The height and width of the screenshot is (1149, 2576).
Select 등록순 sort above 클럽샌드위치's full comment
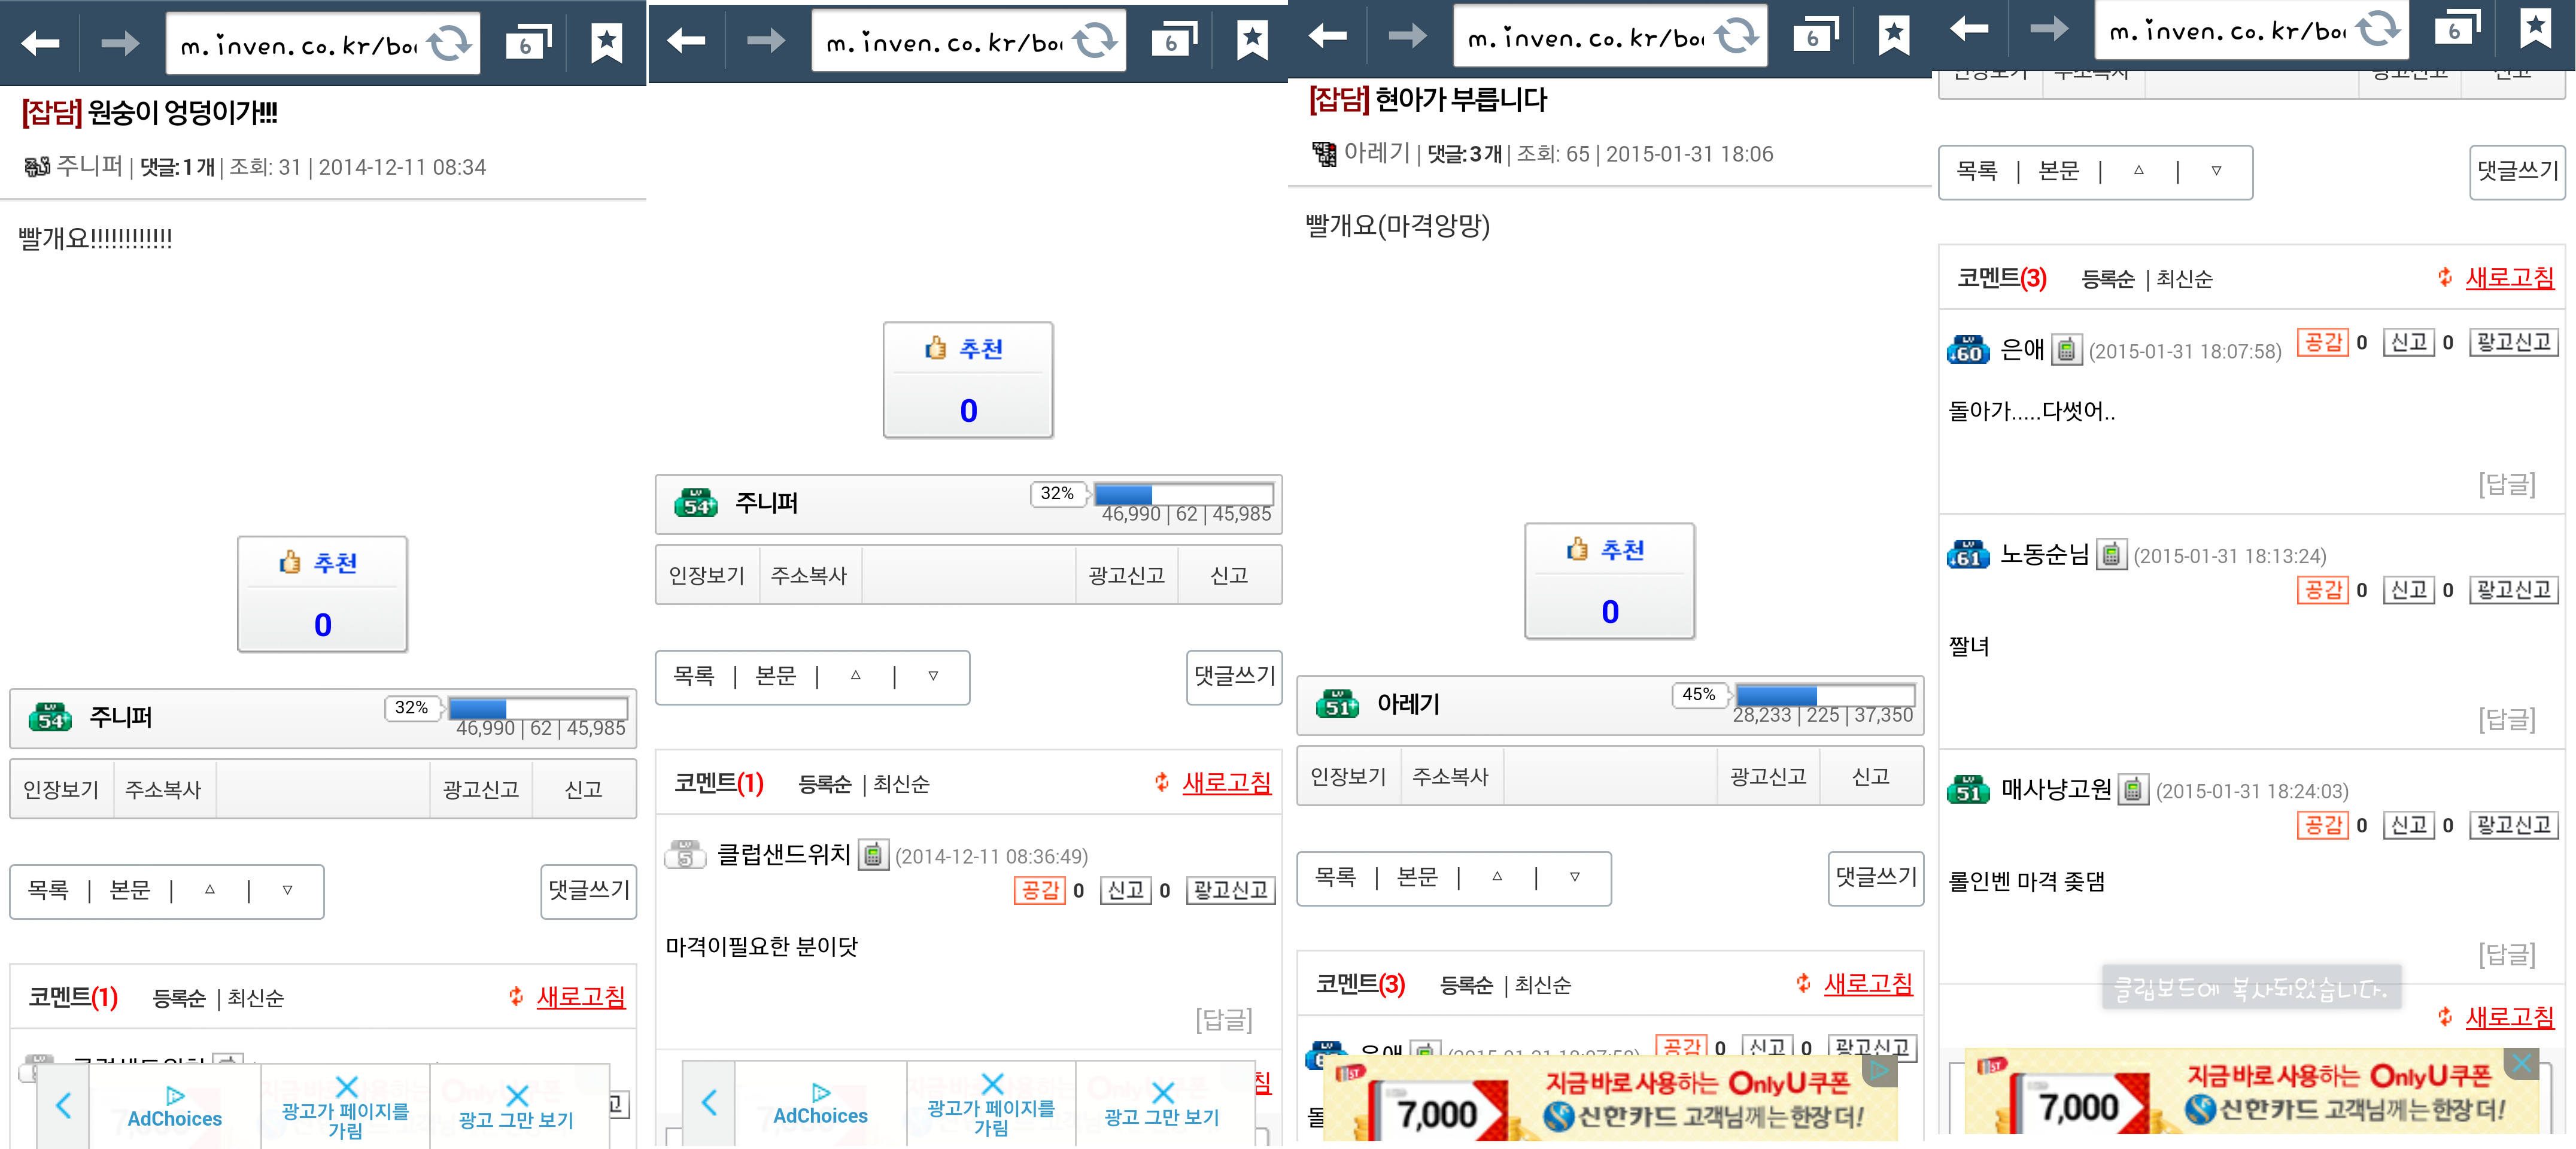[x=824, y=784]
